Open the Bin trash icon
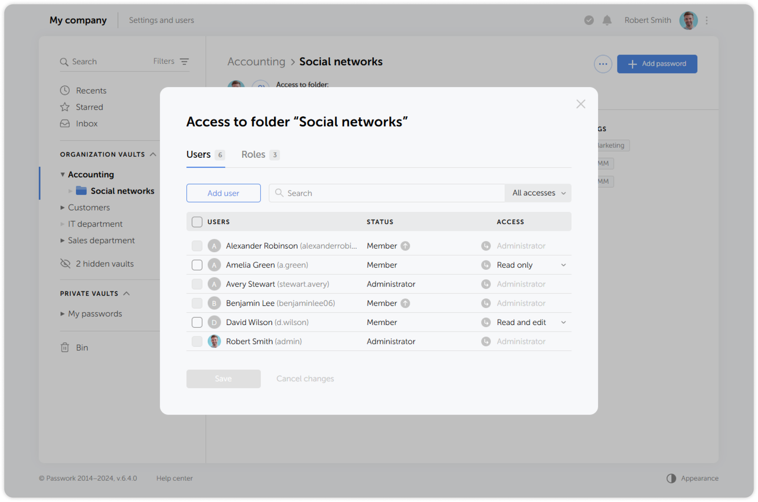 [x=65, y=347]
